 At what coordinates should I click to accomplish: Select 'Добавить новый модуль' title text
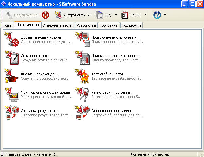click(x=41, y=37)
